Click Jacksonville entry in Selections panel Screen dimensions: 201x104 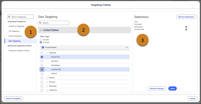coord(139,29)
